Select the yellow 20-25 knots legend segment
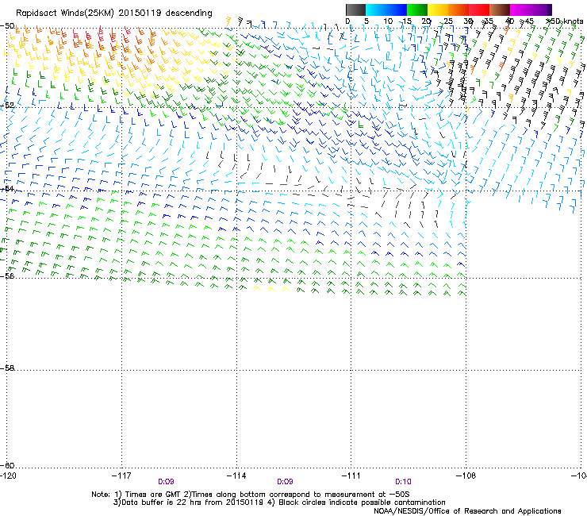 coord(438,10)
